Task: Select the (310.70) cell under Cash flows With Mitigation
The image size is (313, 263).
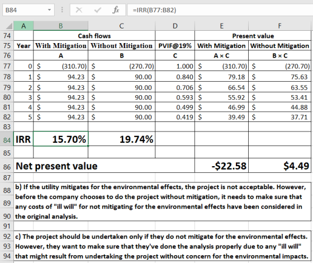Action: [x=61, y=66]
